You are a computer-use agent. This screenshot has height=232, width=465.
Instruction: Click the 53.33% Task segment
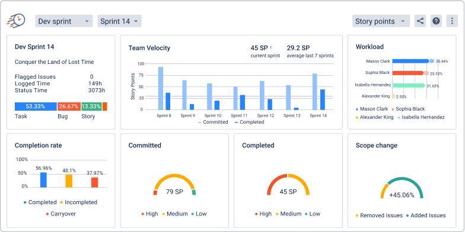pyautogui.click(x=36, y=107)
